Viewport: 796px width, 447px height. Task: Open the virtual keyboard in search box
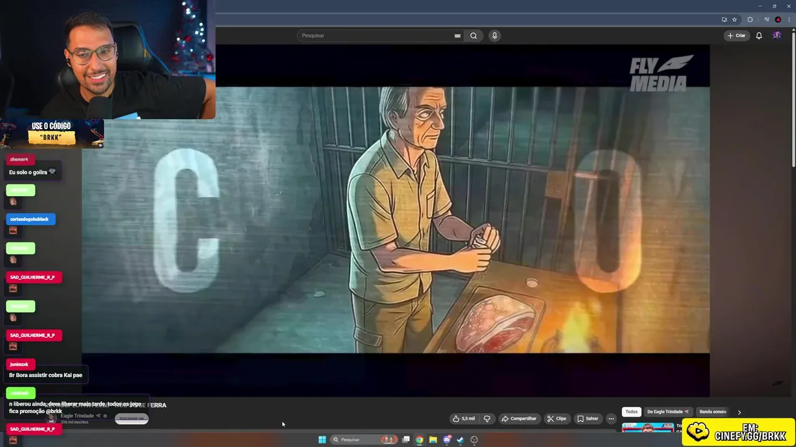click(457, 35)
